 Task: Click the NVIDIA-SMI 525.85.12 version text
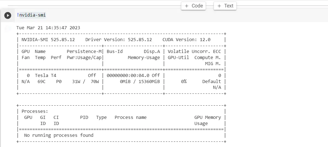[x=48, y=39]
